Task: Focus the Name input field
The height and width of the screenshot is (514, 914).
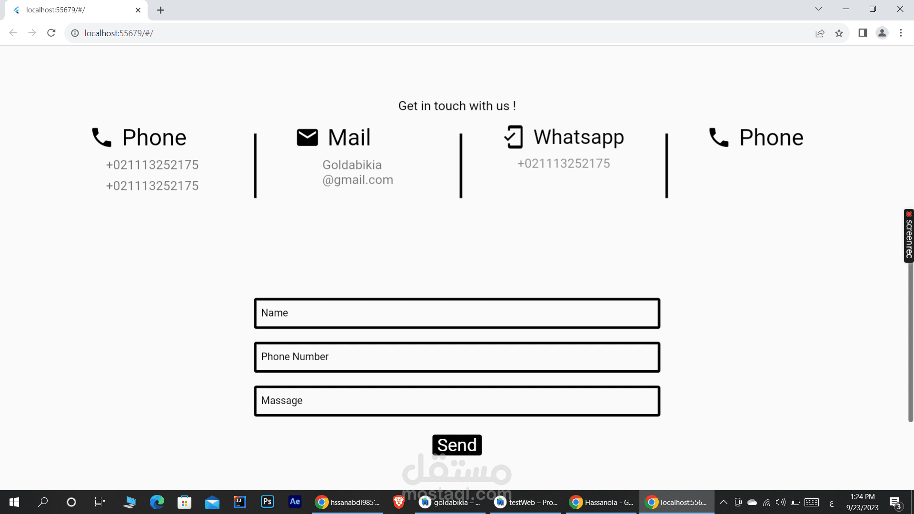Action: pyautogui.click(x=457, y=313)
